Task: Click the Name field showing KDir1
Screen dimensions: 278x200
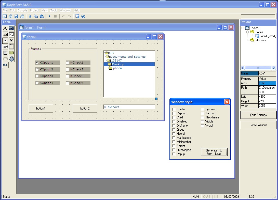Action: 267,73
